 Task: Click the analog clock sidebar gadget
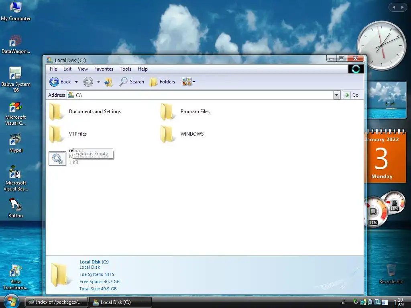pyautogui.click(x=382, y=45)
